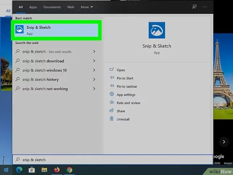Expand arrow for 'snip & sketch download'
Image resolution: width=233 pixels, height=175 pixels.
(94, 61)
